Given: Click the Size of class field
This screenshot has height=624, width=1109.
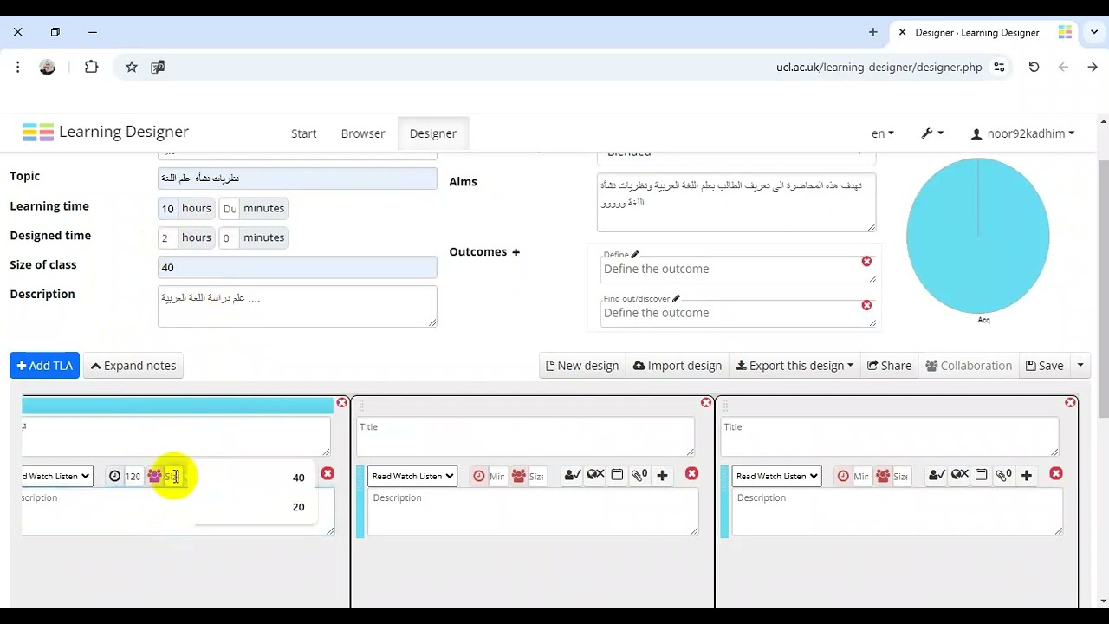Looking at the screenshot, I should coord(297,267).
